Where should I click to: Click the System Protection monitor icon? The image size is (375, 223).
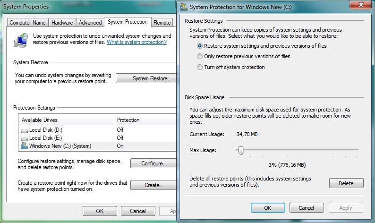point(21,40)
